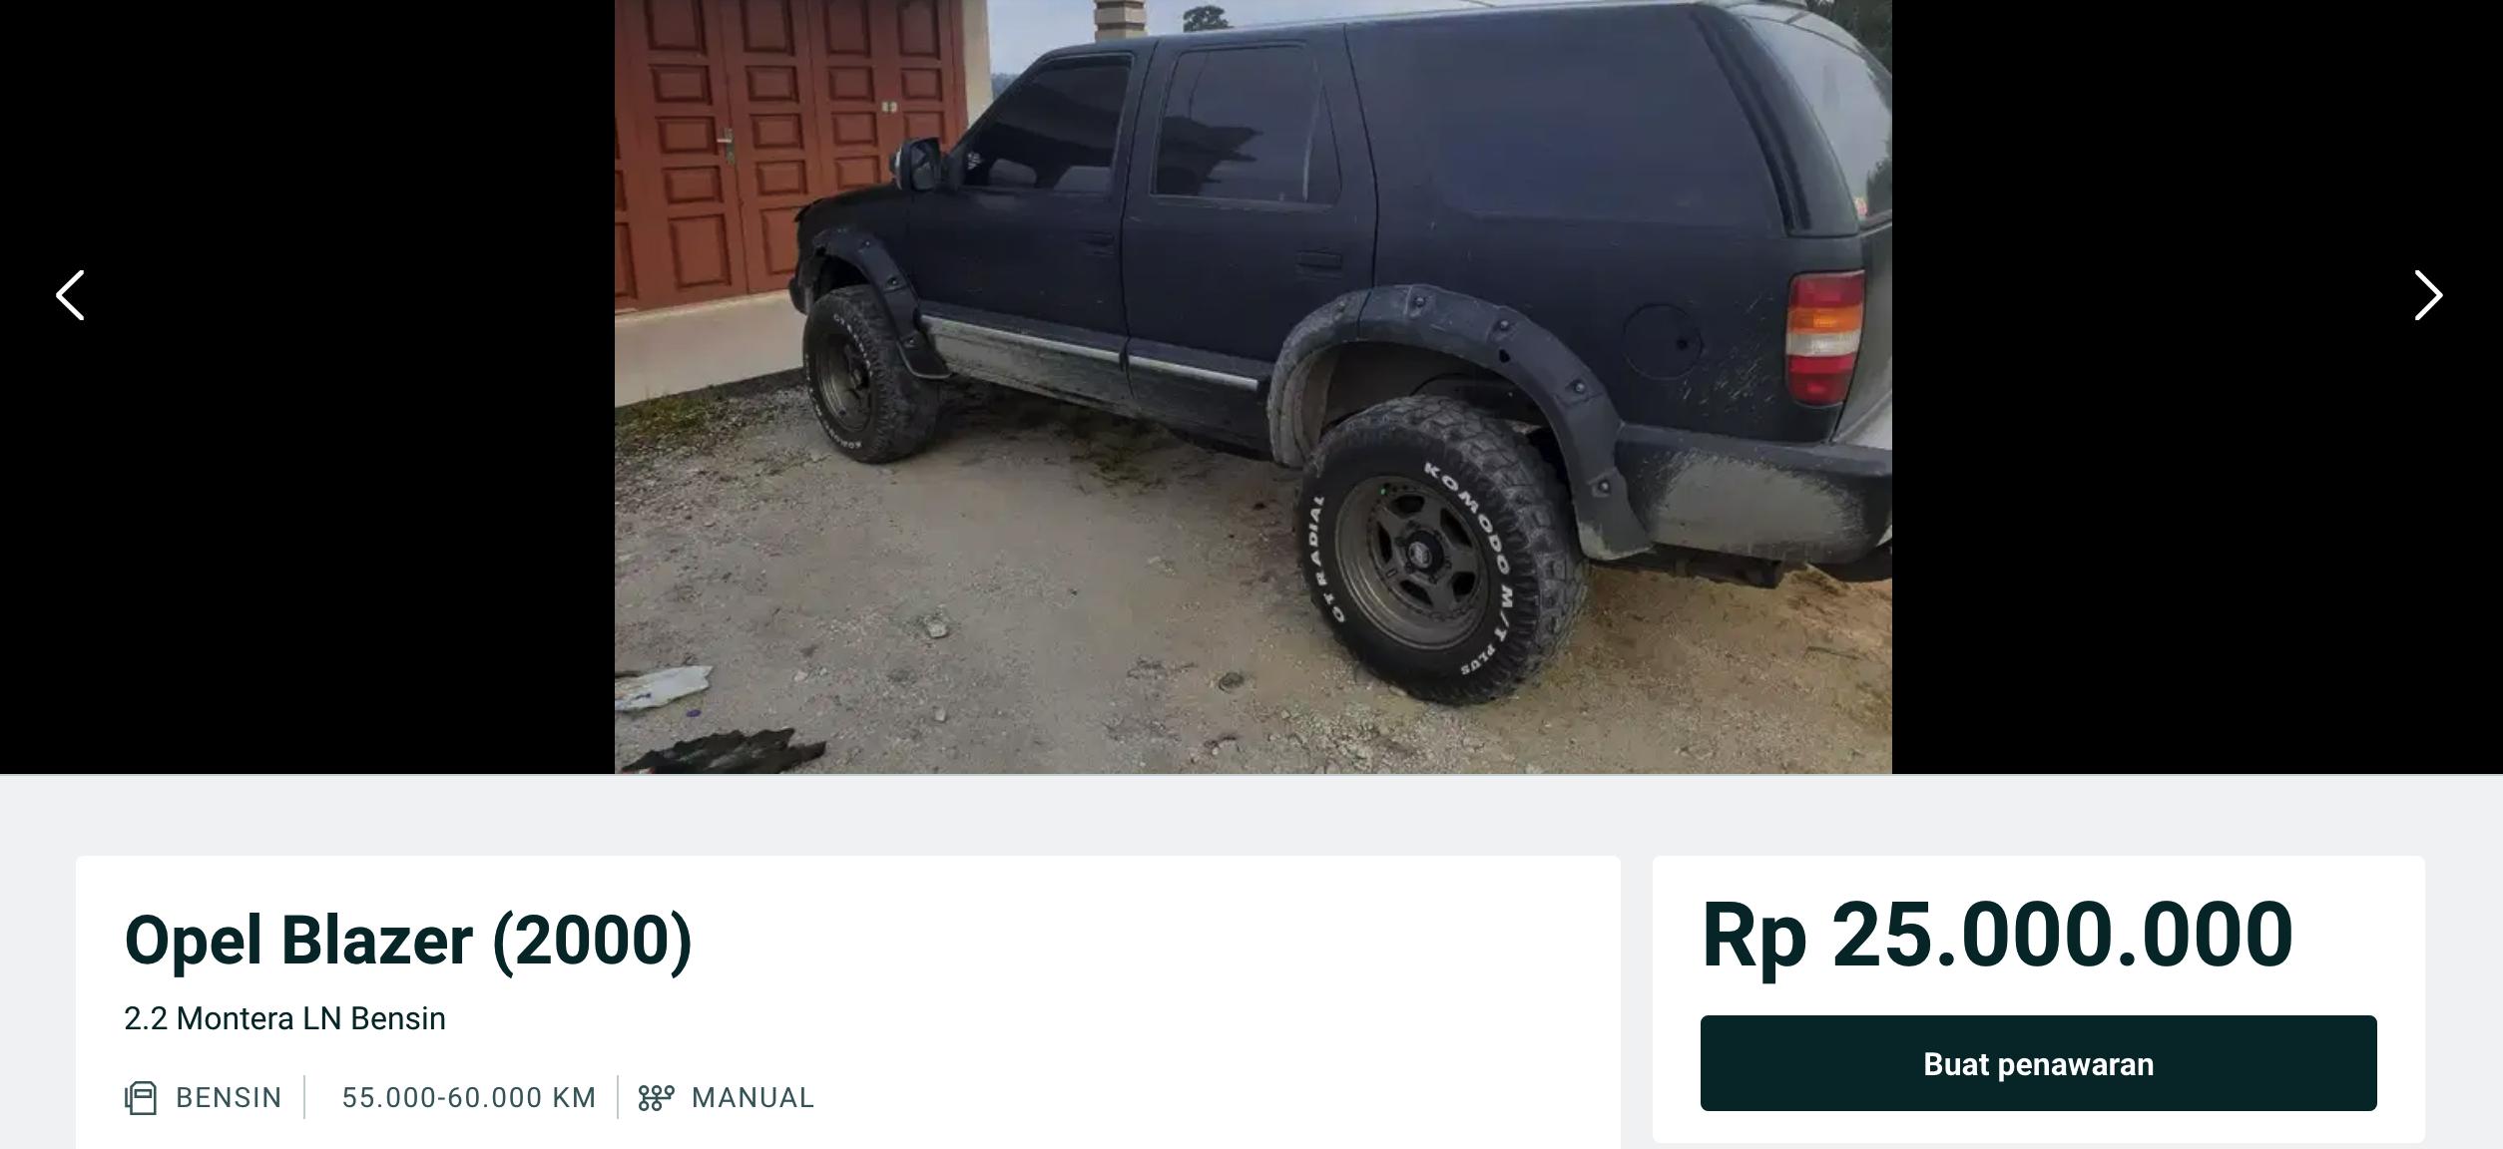Image resolution: width=2503 pixels, height=1149 pixels.
Task: Click the 2.2 Montera LN Bensin subtitle
Action: pyautogui.click(x=284, y=1018)
